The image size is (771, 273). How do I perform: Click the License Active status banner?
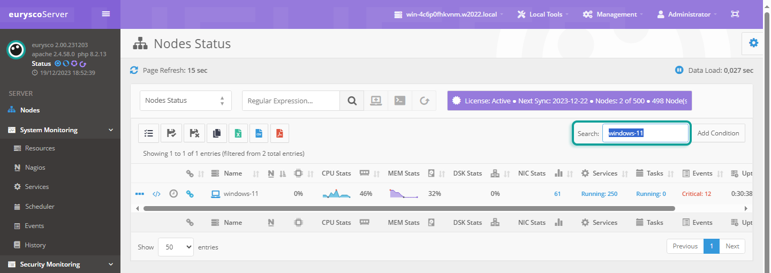[570, 101]
